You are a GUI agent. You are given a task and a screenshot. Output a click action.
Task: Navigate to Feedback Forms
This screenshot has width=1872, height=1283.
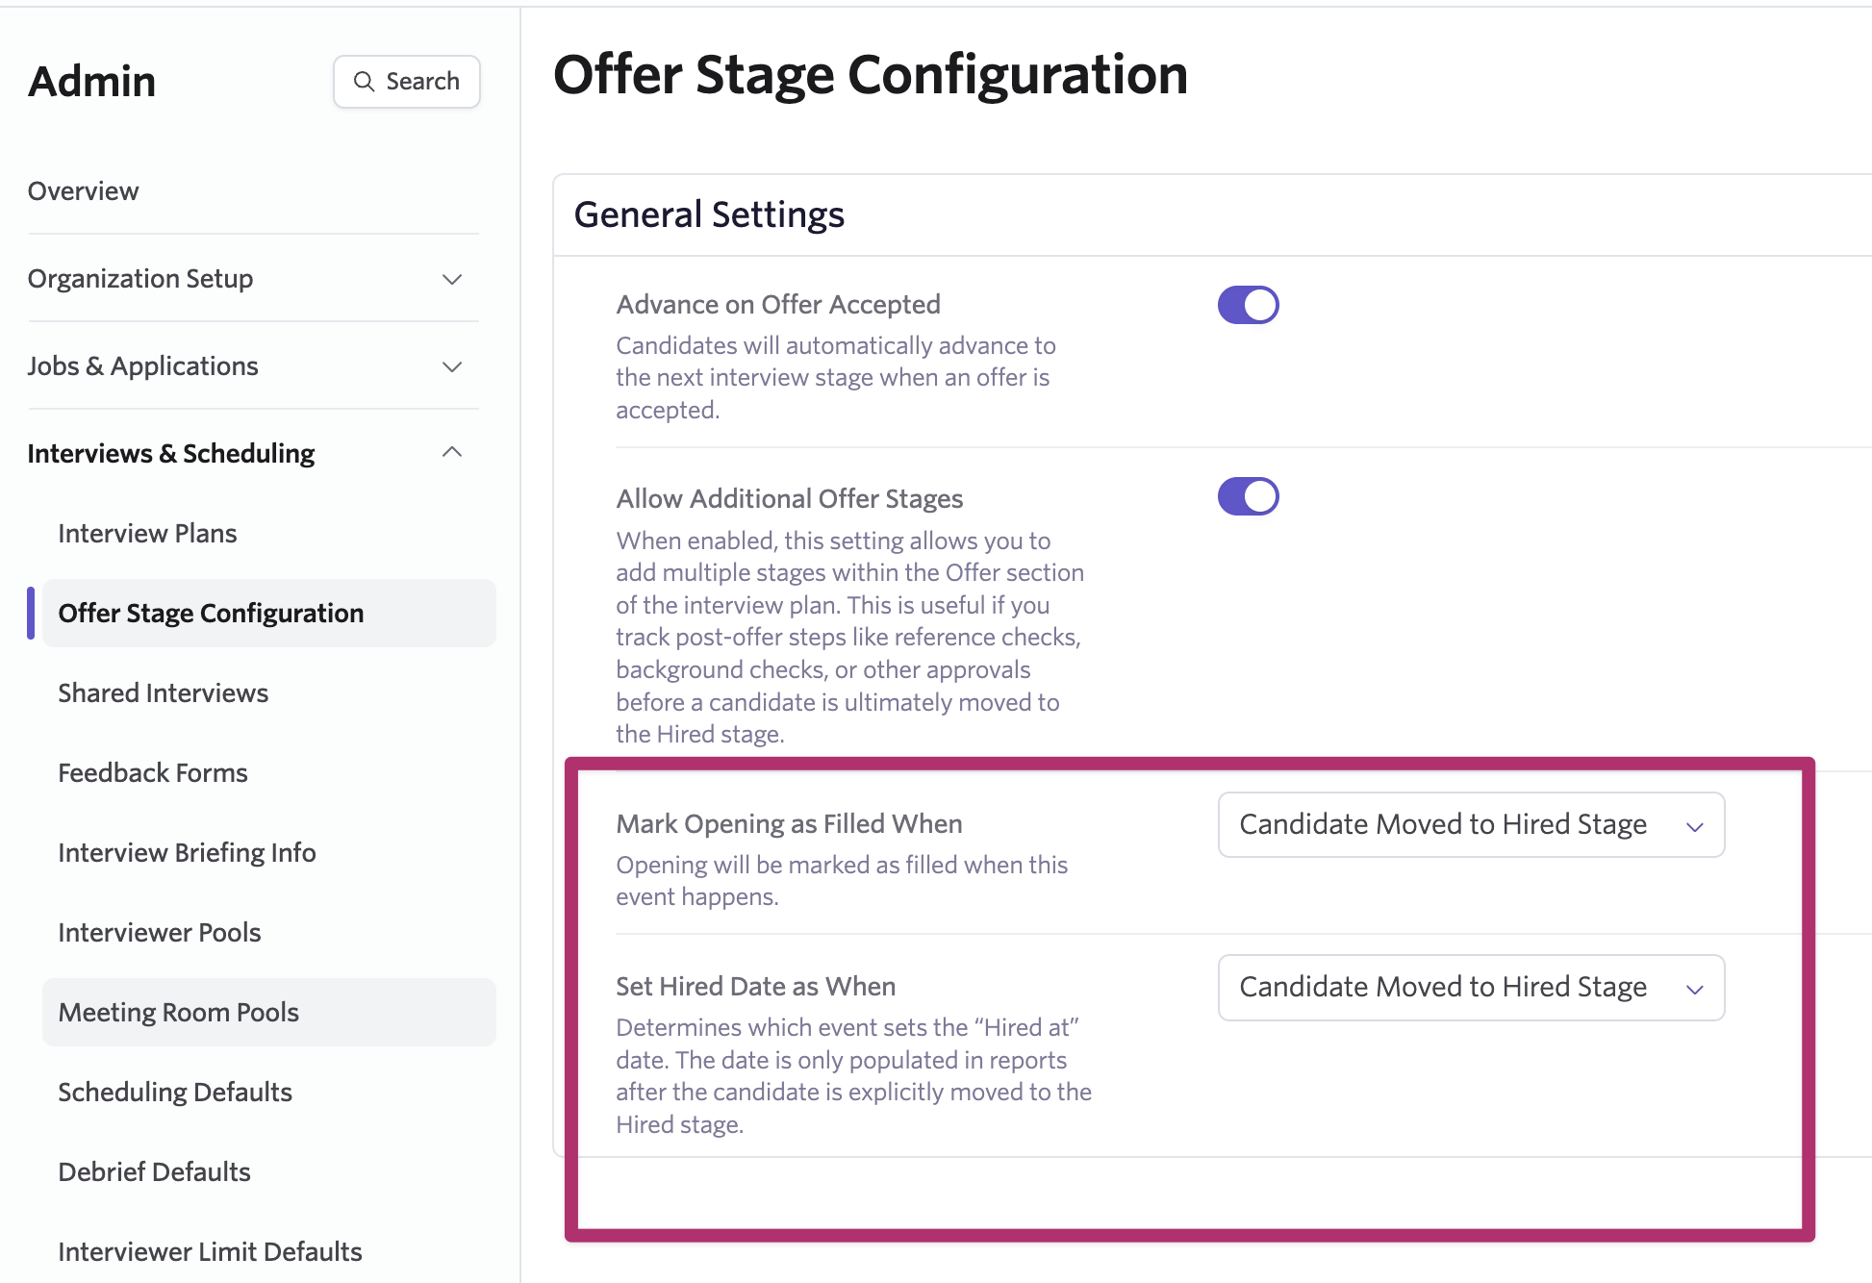[x=152, y=773]
